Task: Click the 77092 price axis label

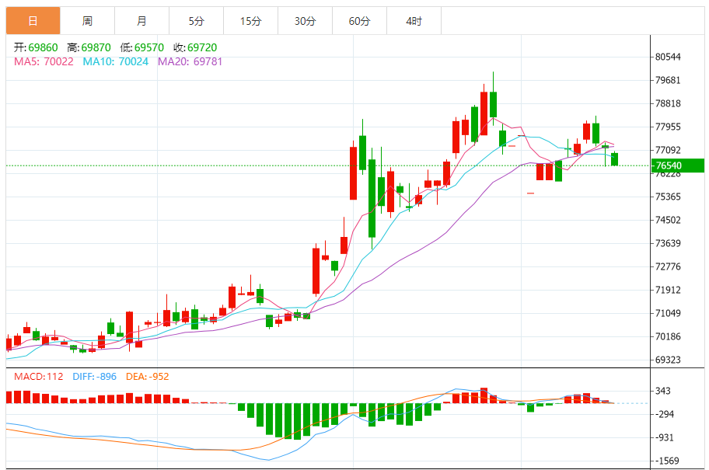Action: click(668, 150)
